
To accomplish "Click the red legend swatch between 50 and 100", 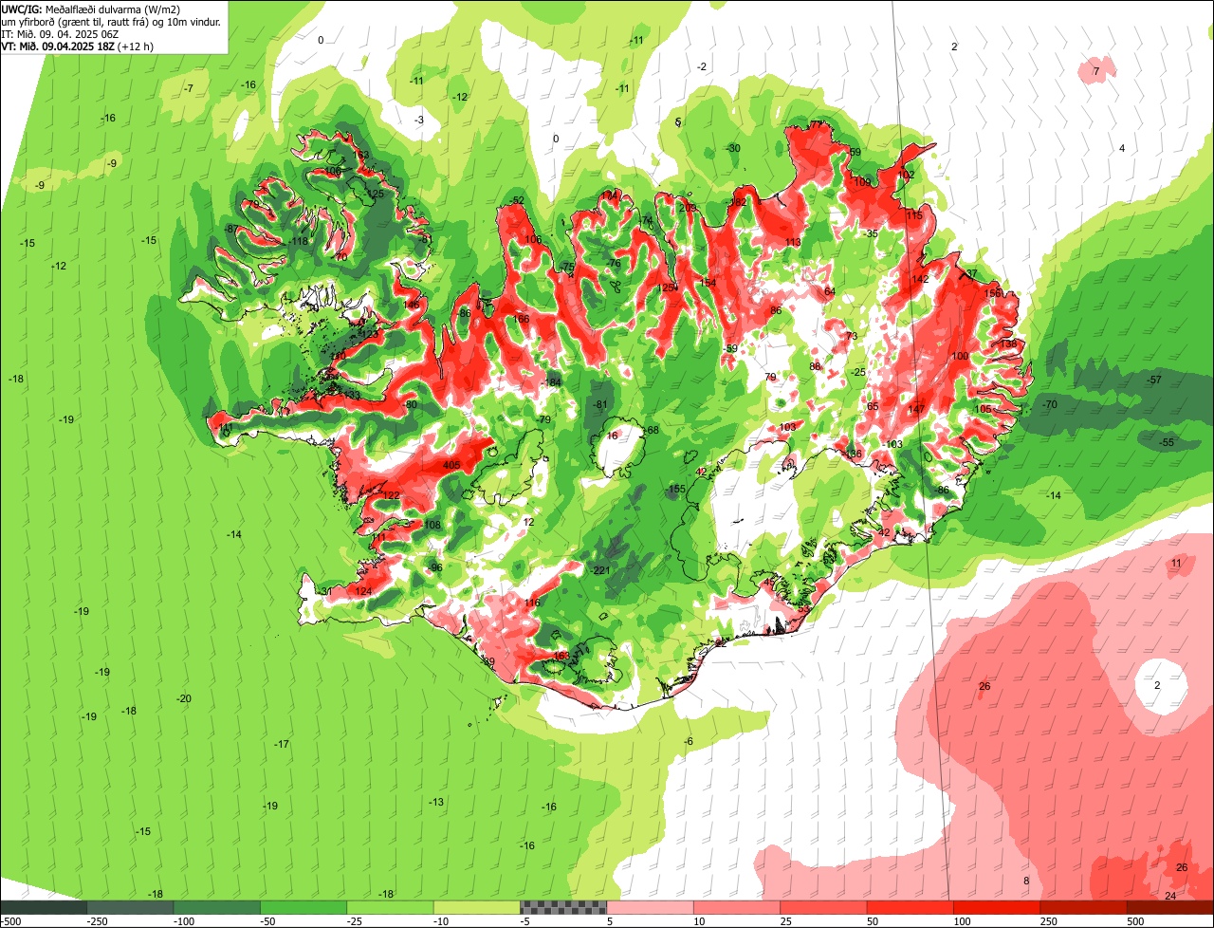I will pyautogui.click(x=910, y=907).
